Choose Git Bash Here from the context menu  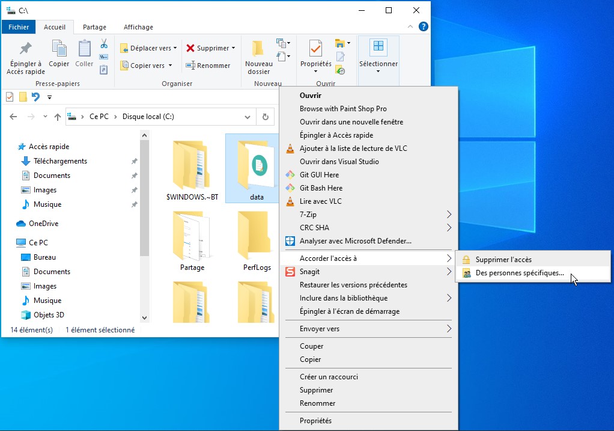[x=321, y=188]
